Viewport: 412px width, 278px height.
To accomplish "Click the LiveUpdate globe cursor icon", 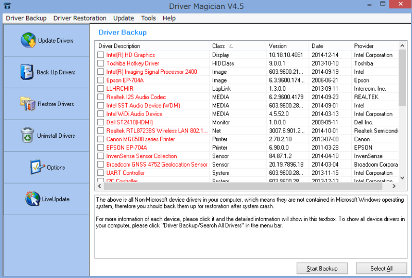I will click(32, 199).
